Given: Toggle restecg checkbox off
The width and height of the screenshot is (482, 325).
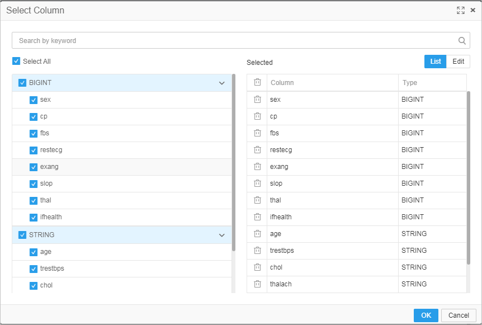Looking at the screenshot, I should point(33,150).
